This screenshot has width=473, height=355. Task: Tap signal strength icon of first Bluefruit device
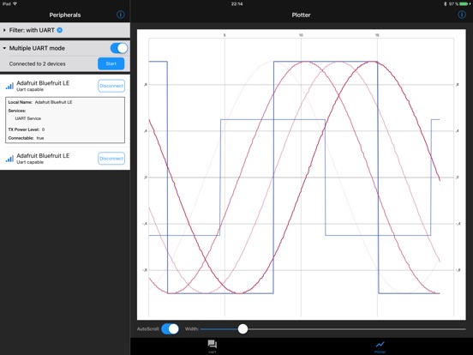[x=9, y=86]
